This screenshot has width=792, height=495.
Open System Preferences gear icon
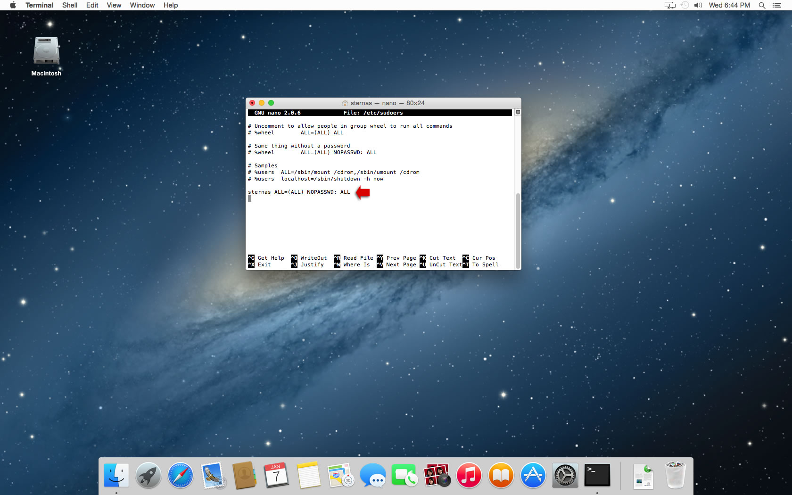click(565, 475)
